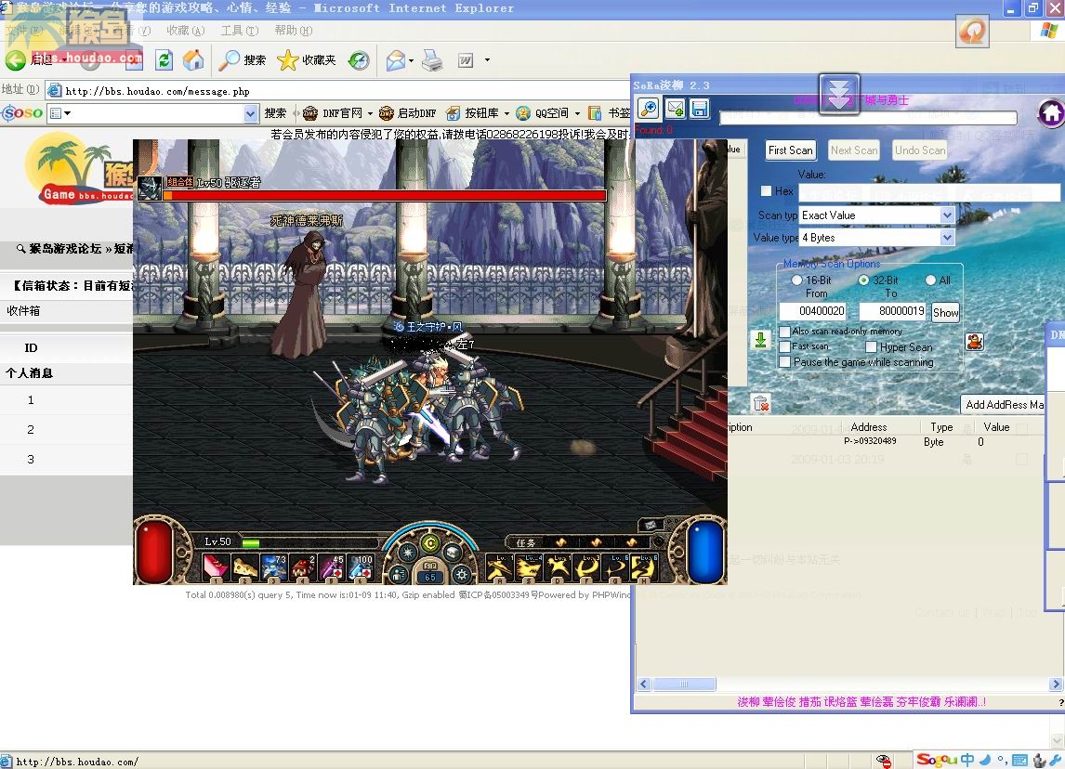
Task: Expand the QQ空间 toolbar dropdown
Action: tap(577, 113)
